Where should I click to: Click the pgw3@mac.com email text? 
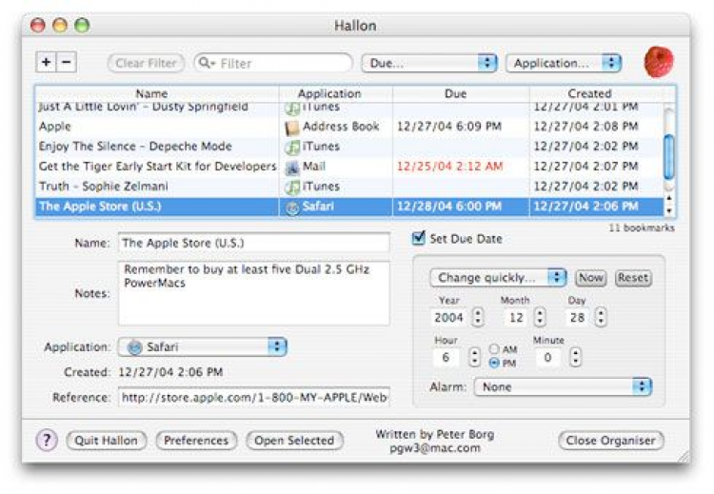pyautogui.click(x=435, y=448)
